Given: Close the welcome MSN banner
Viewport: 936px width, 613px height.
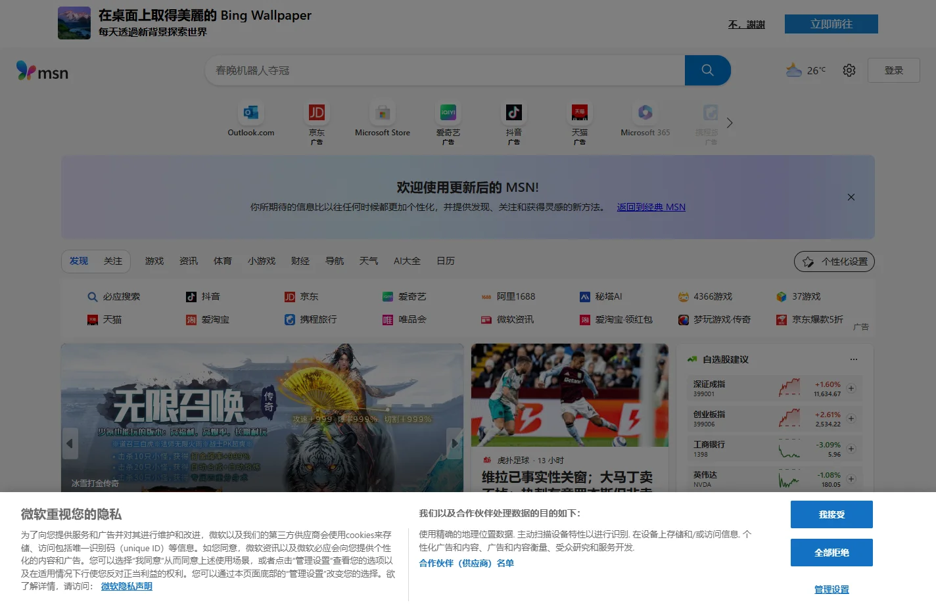Looking at the screenshot, I should pyautogui.click(x=851, y=197).
